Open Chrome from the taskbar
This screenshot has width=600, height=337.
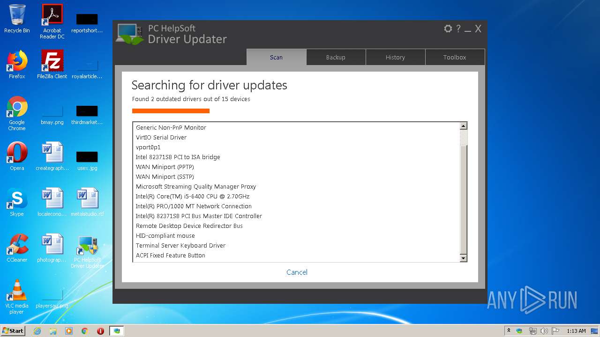click(84, 331)
